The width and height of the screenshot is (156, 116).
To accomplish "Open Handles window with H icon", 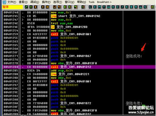I will tap(113, 7).
